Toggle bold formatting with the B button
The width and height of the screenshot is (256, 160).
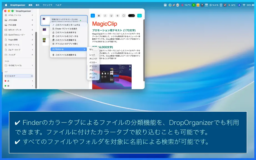pyautogui.click(x=99, y=16)
